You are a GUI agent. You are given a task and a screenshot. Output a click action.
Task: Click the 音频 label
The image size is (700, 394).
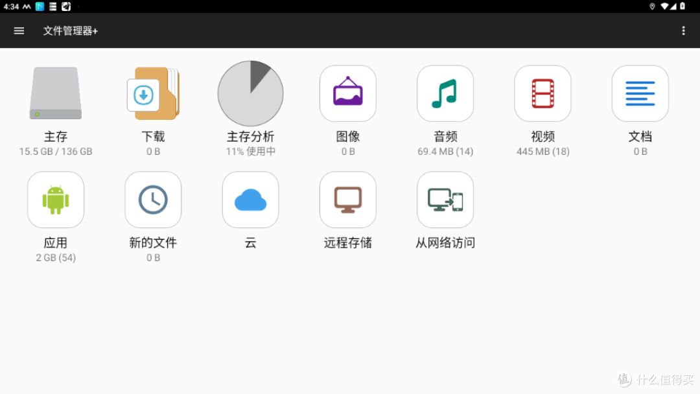pos(445,136)
